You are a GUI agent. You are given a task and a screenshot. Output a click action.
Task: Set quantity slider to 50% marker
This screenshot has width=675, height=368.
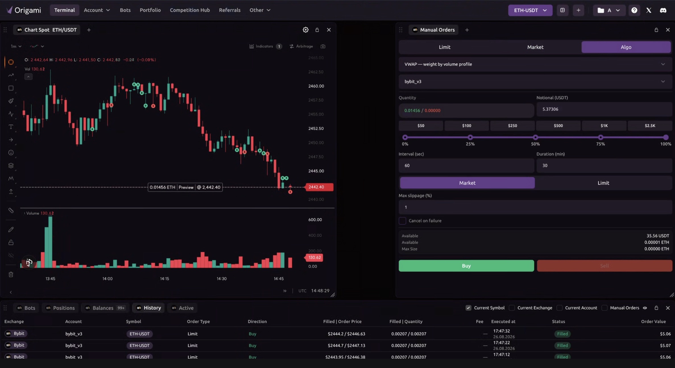pyautogui.click(x=535, y=137)
